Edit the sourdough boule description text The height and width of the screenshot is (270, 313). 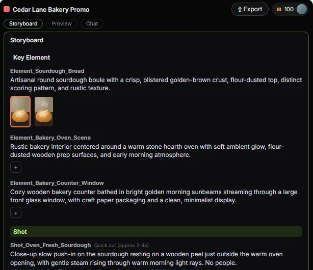click(156, 84)
